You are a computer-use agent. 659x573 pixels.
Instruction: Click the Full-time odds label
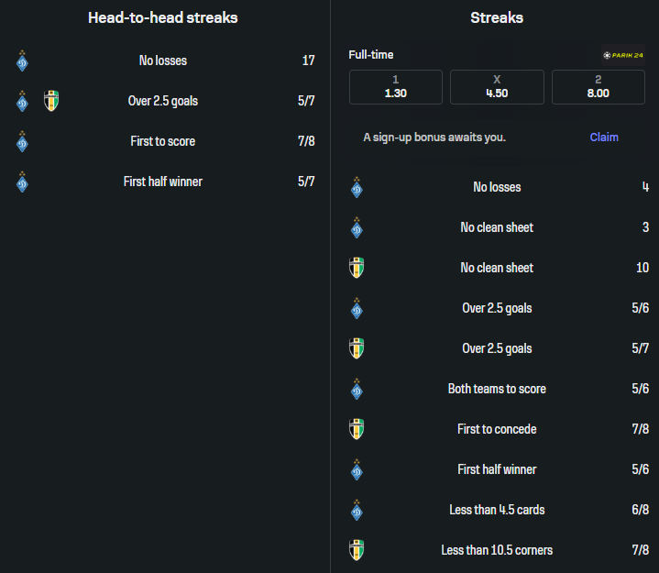[x=371, y=55]
